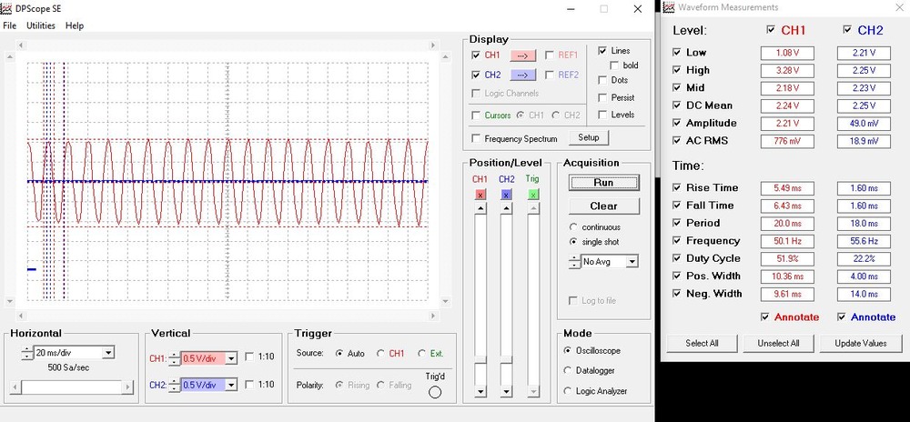
Task: Click the Update Values button
Action: [x=861, y=343]
